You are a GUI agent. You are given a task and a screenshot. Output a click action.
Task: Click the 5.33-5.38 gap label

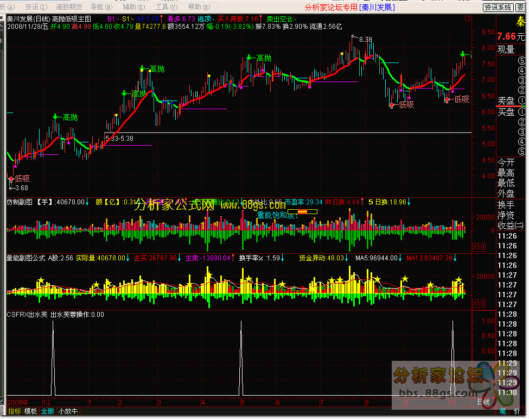[x=119, y=139]
